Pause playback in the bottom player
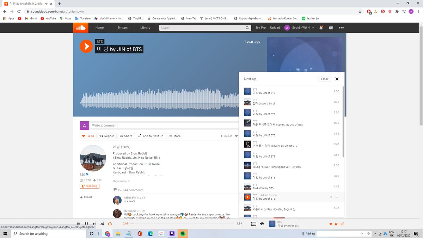The height and width of the screenshot is (238, 423). click(86, 224)
